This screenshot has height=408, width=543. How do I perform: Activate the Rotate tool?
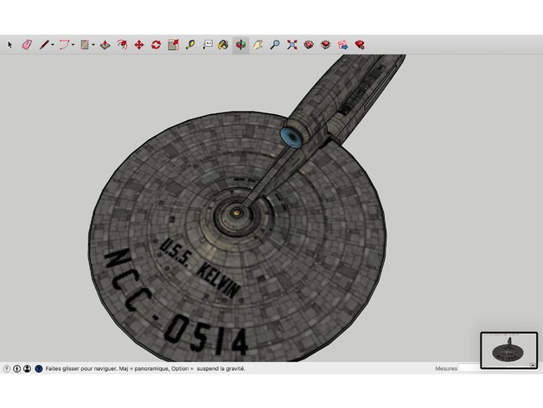coord(156,44)
